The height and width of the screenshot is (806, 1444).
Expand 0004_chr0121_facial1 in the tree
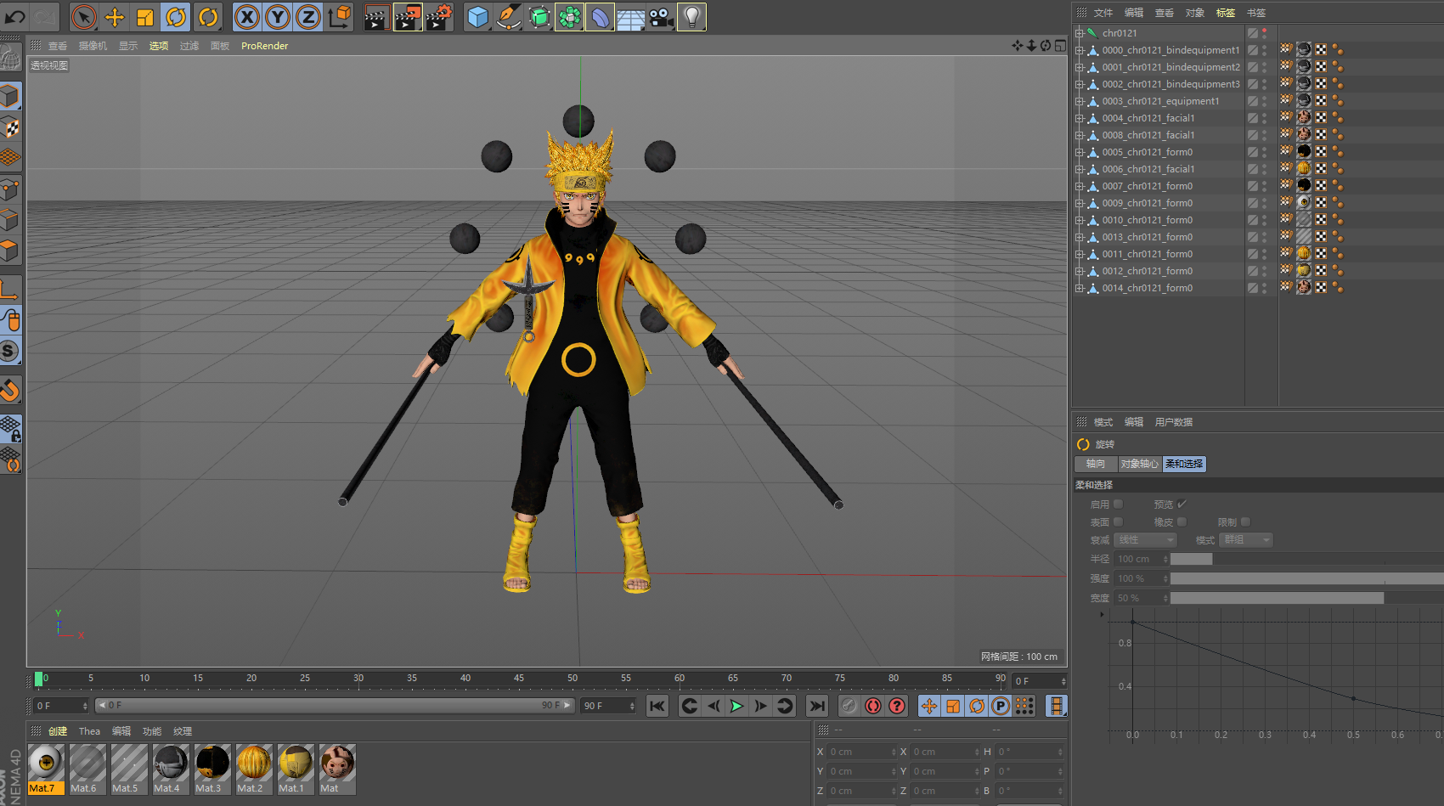tap(1080, 118)
